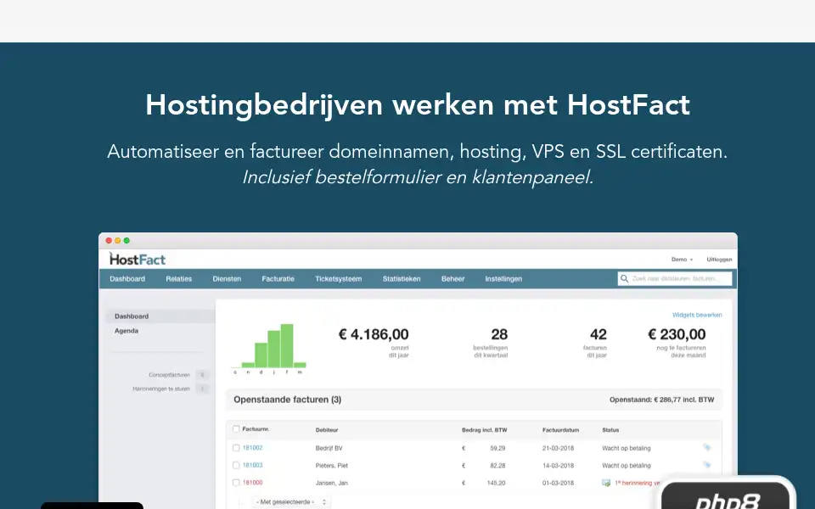Click the 'Widgets bewerken' link
The image size is (815, 509).
[697, 315]
